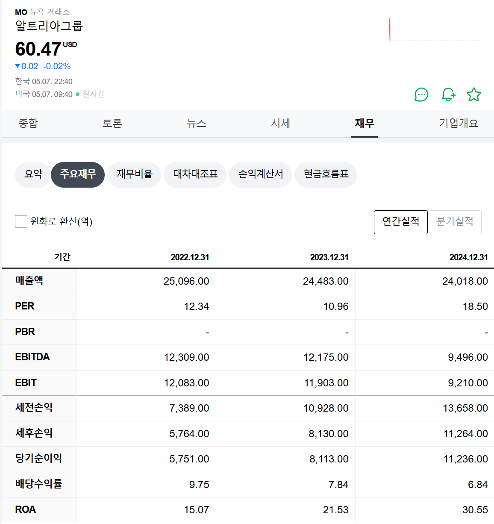Click the 매출액 row label
Image resolution: width=494 pixels, height=524 pixels.
click(x=29, y=281)
